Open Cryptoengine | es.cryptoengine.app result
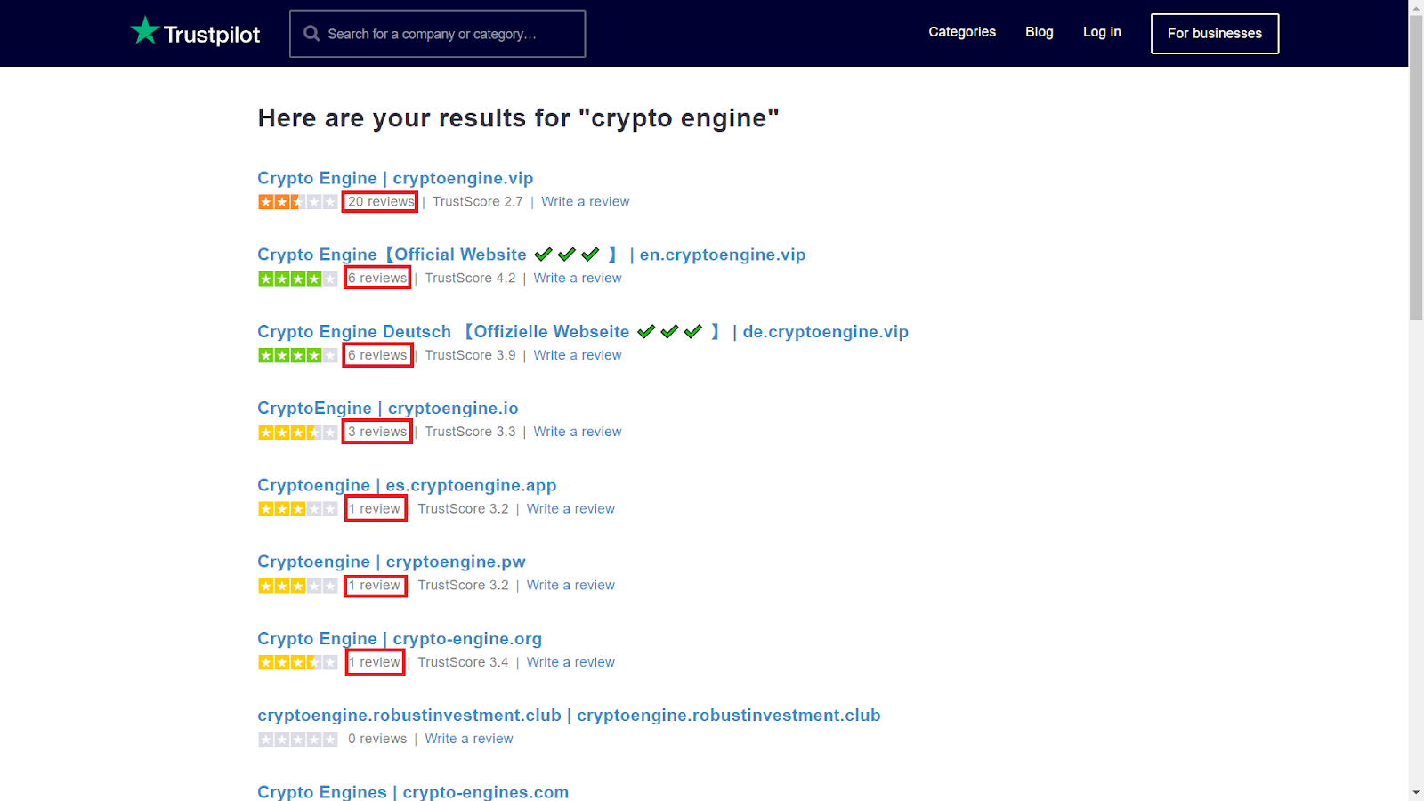1424x801 pixels. [407, 485]
